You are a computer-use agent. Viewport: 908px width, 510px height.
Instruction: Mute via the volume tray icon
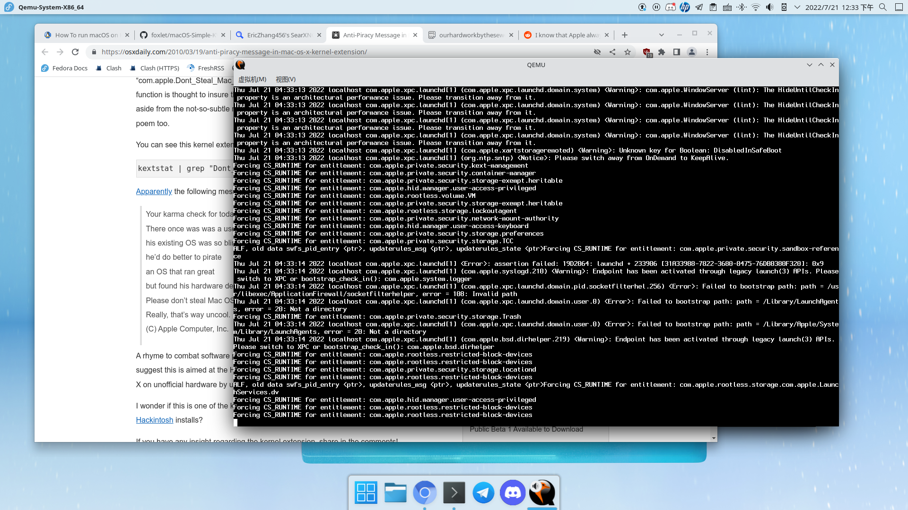coord(770,7)
